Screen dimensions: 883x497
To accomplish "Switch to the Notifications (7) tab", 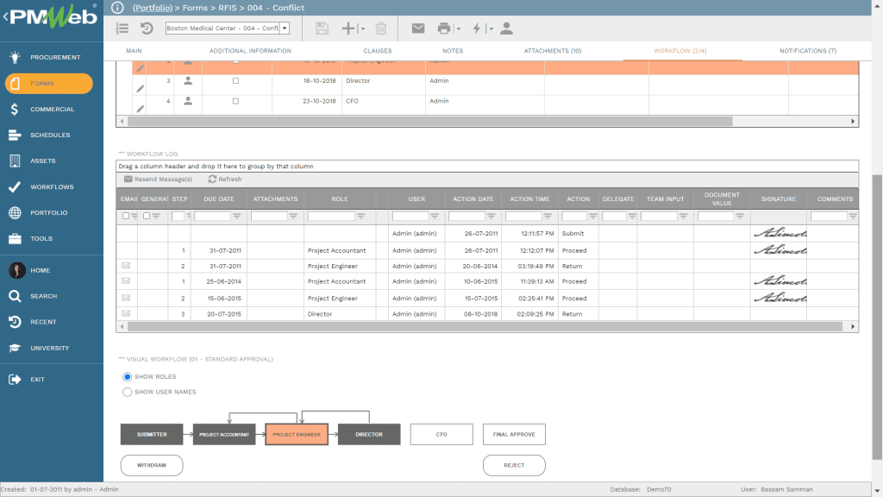I will (x=808, y=51).
